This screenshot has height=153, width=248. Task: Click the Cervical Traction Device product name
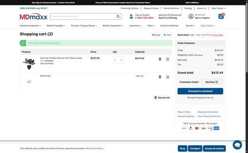pos(61,58)
